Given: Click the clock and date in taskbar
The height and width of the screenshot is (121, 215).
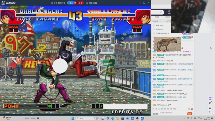Looking at the screenshot, I should tap(207, 118).
